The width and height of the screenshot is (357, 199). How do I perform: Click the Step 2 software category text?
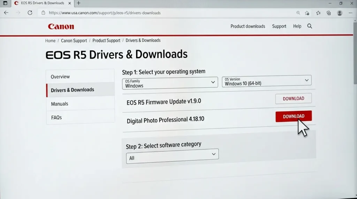click(x=164, y=145)
